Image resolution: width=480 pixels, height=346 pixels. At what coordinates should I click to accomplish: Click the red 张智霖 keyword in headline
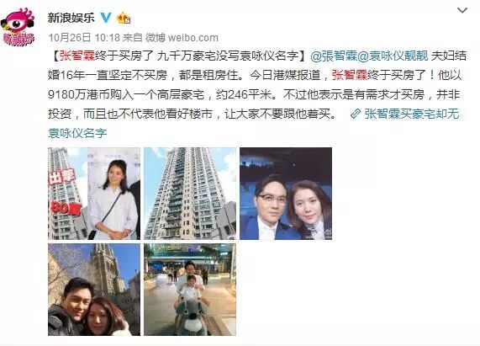click(77, 56)
